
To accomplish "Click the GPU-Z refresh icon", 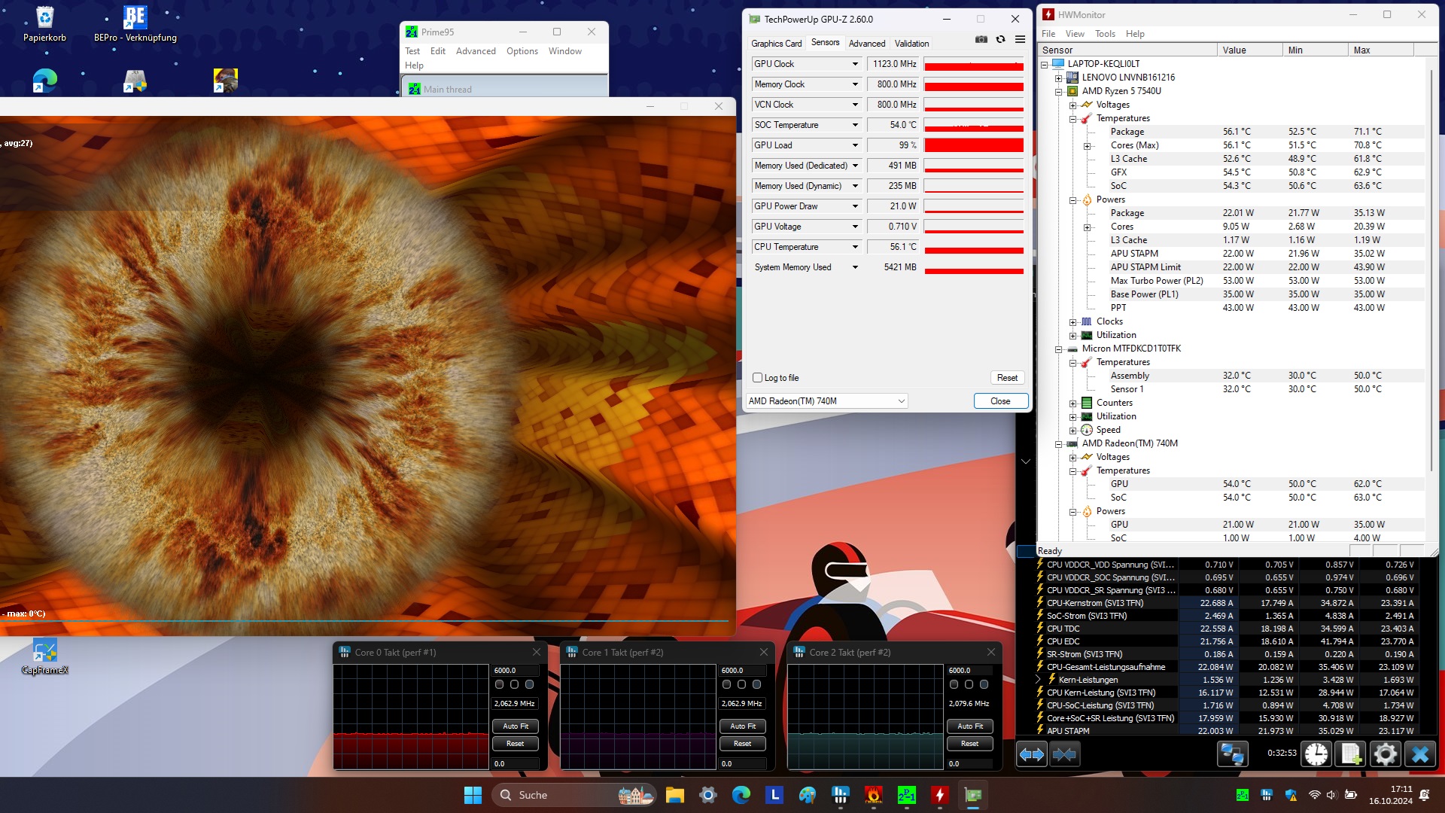I will tap(1000, 39).
